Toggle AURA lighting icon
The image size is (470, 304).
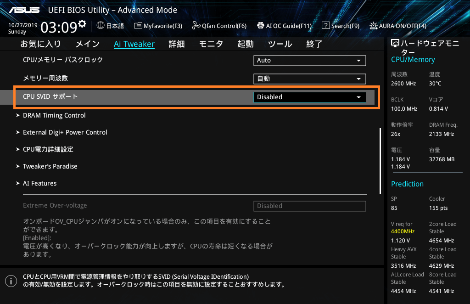coord(374,26)
